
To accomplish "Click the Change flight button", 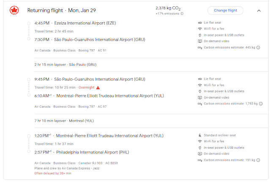I will click(225, 11).
